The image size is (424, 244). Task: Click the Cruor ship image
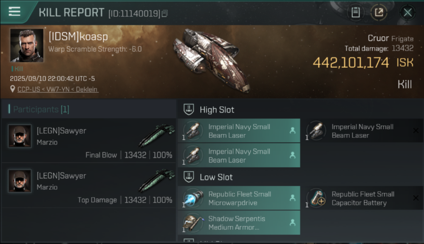coord(212,60)
